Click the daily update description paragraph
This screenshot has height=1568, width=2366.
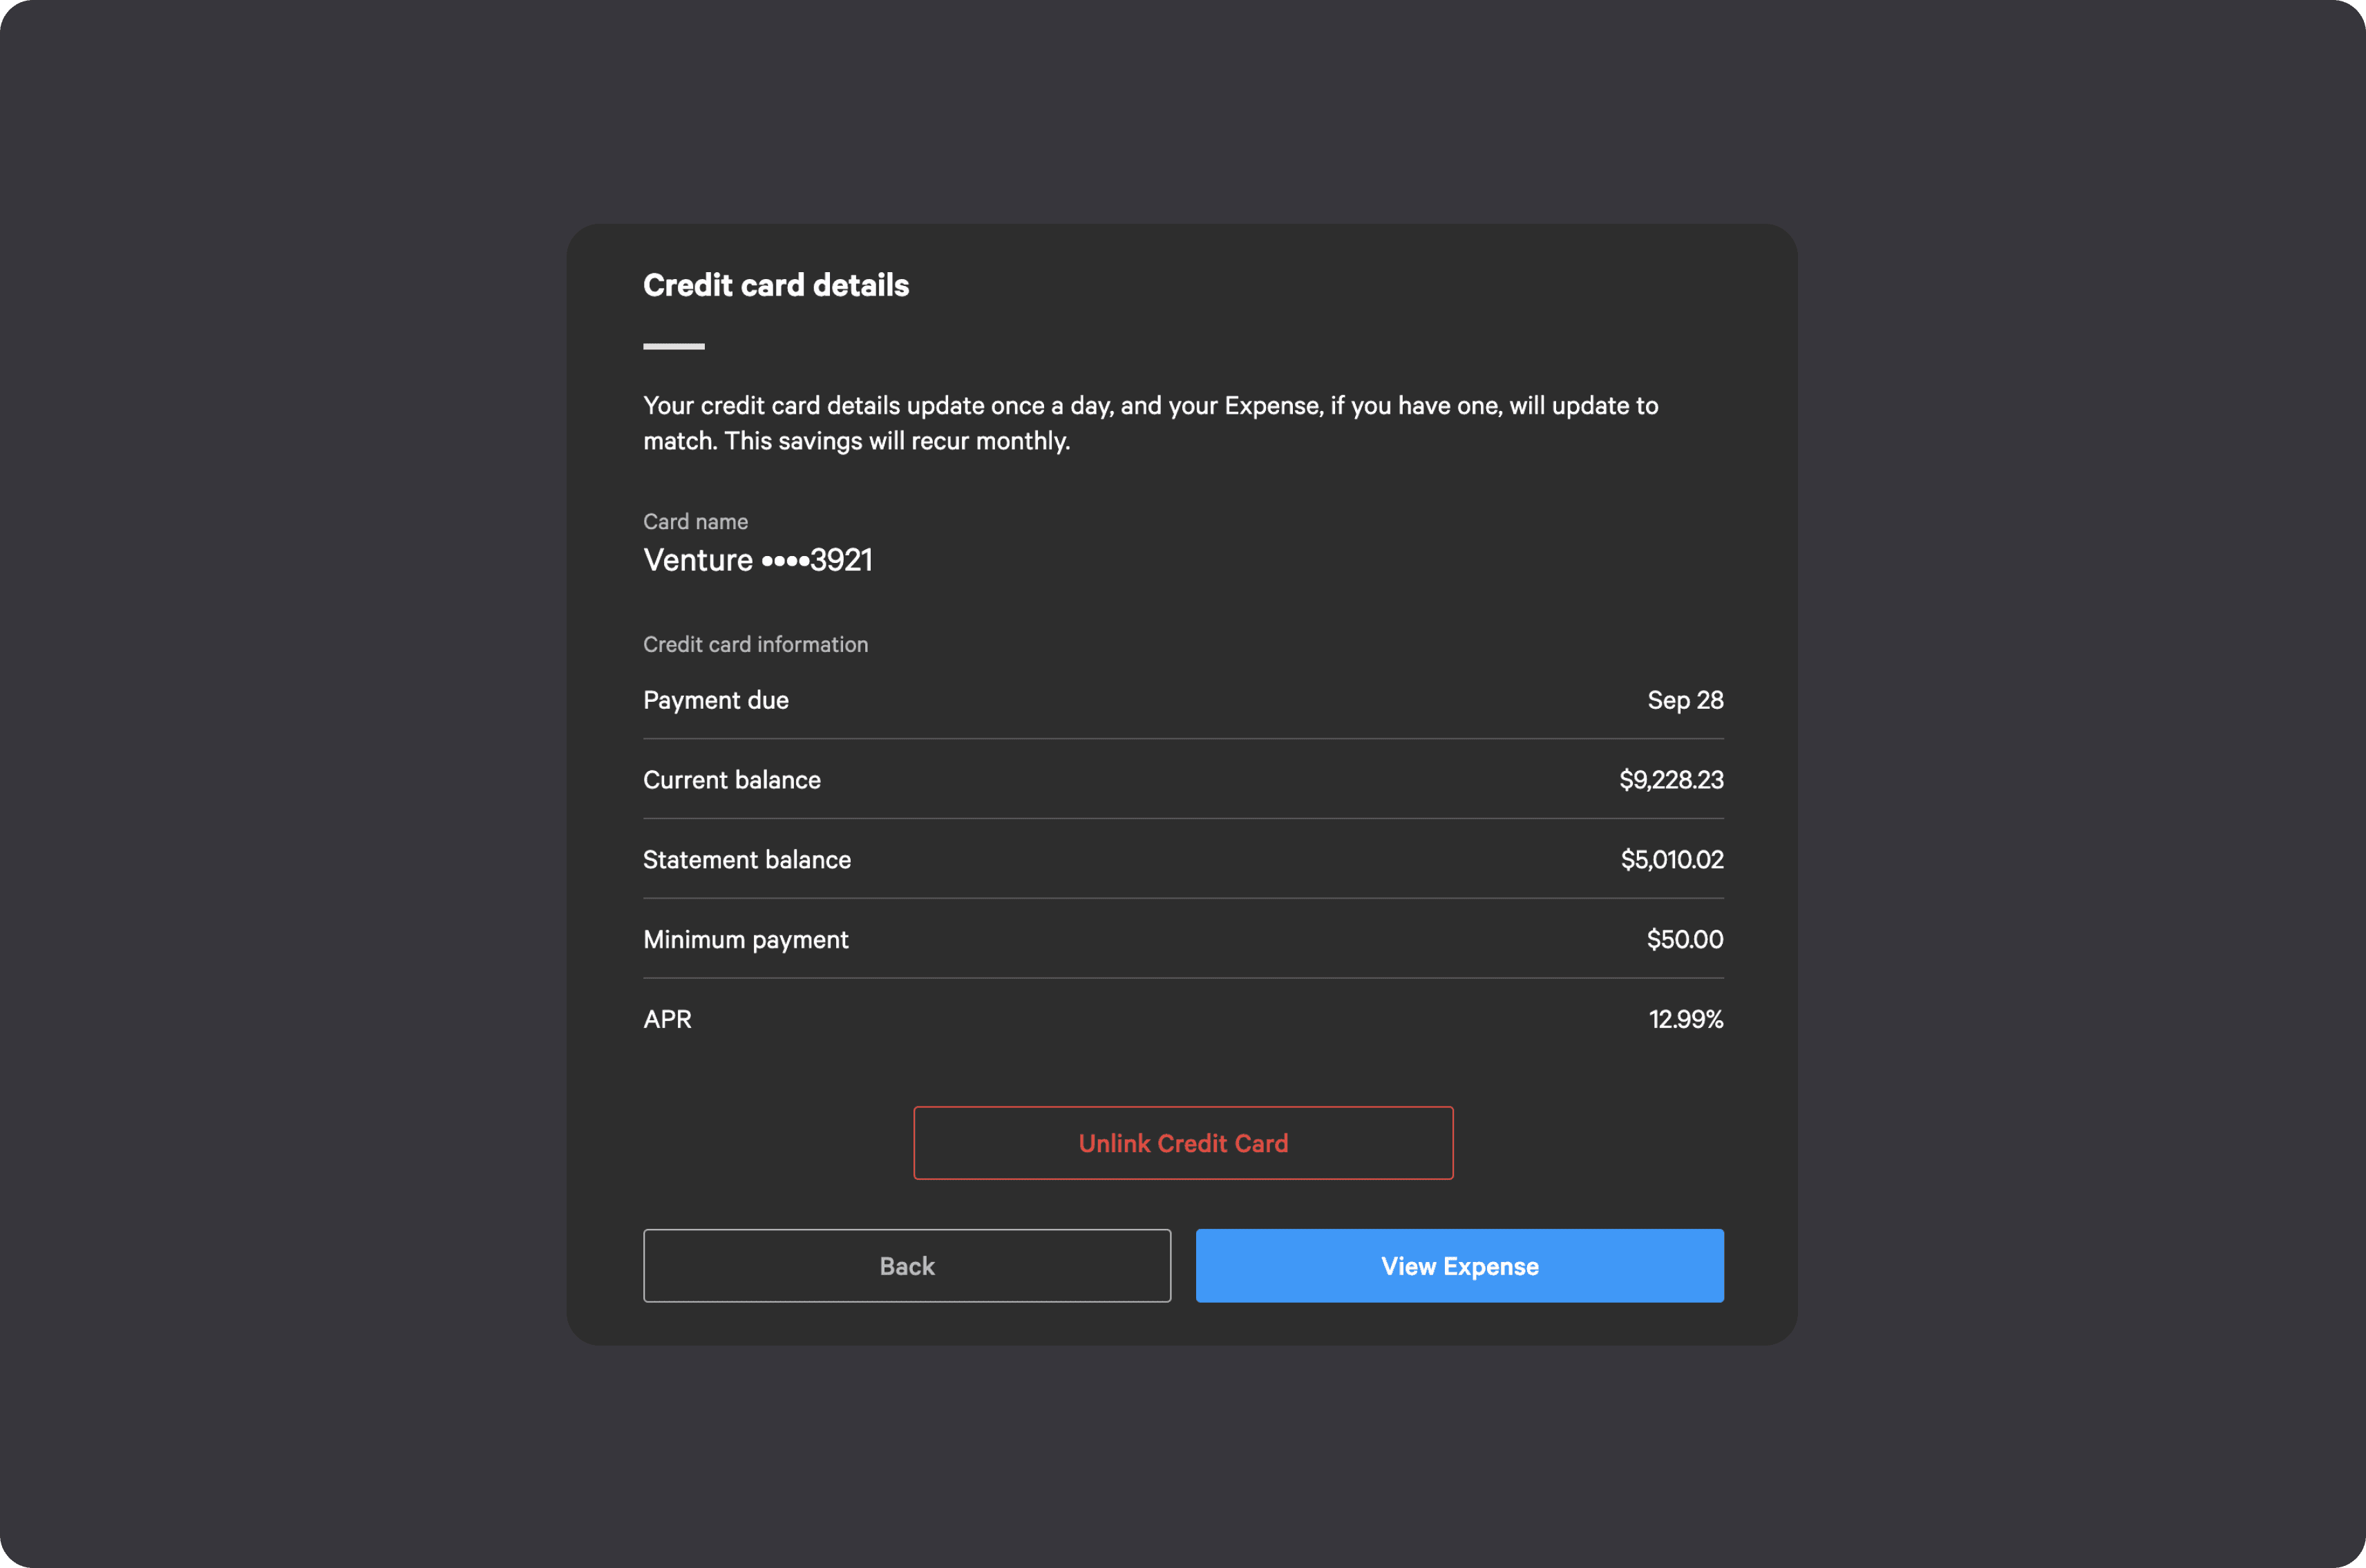pos(1151,423)
